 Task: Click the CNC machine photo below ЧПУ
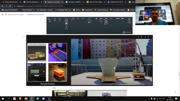[x=69, y=93]
